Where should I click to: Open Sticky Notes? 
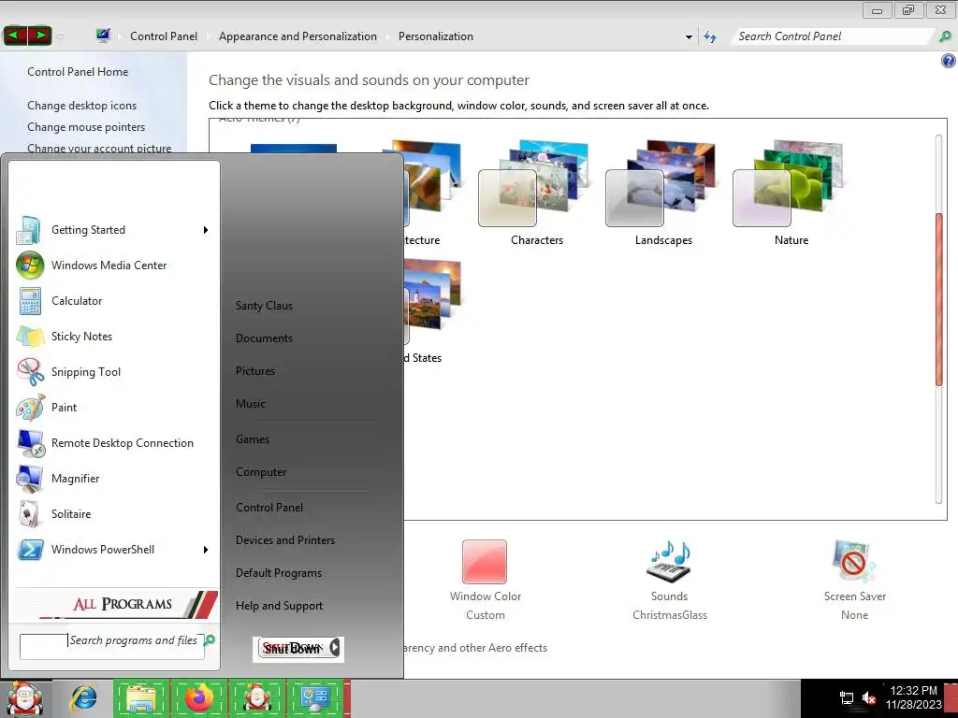(112, 337)
